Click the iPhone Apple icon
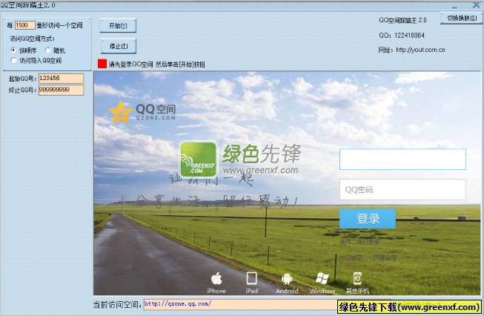 [216, 279]
